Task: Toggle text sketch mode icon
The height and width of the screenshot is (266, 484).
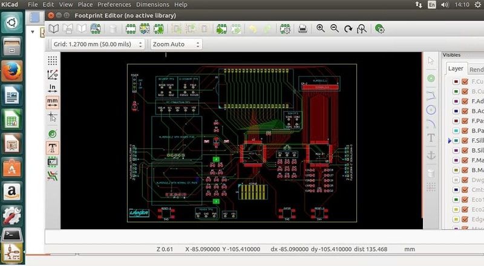Action: pos(53,148)
